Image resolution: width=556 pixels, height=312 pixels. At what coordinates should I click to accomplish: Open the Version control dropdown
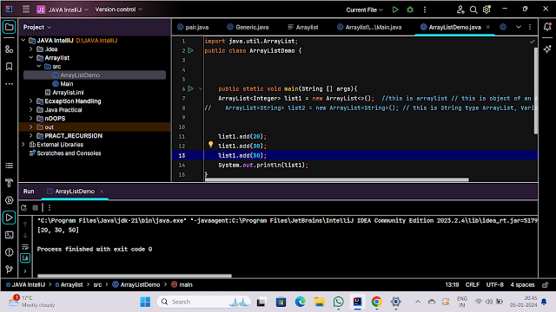[118, 10]
